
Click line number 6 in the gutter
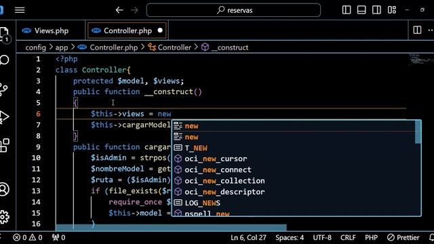pos(38,114)
